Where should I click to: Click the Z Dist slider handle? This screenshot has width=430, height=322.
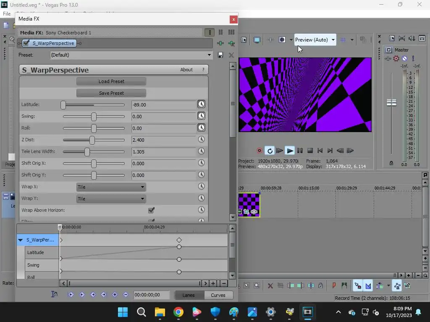click(x=92, y=140)
